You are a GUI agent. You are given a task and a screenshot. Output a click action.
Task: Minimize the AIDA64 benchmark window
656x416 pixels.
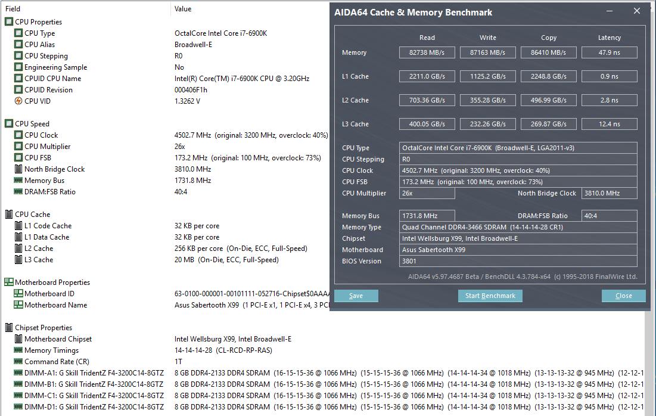[x=610, y=11]
